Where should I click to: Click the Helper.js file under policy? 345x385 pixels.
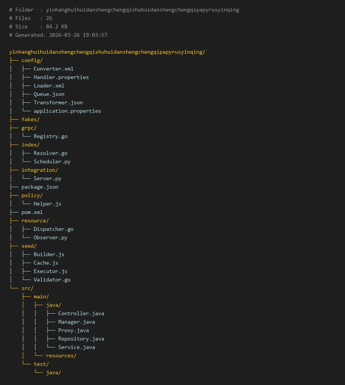click(47, 204)
